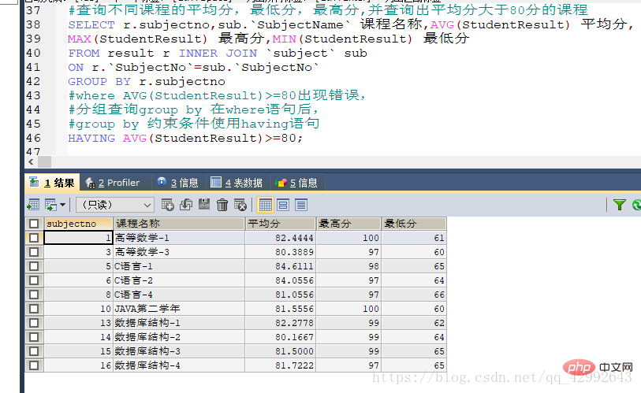Viewport: 641px width, 393px height.
Task: Toggle the select-all checkbox in header
Action: point(34,224)
